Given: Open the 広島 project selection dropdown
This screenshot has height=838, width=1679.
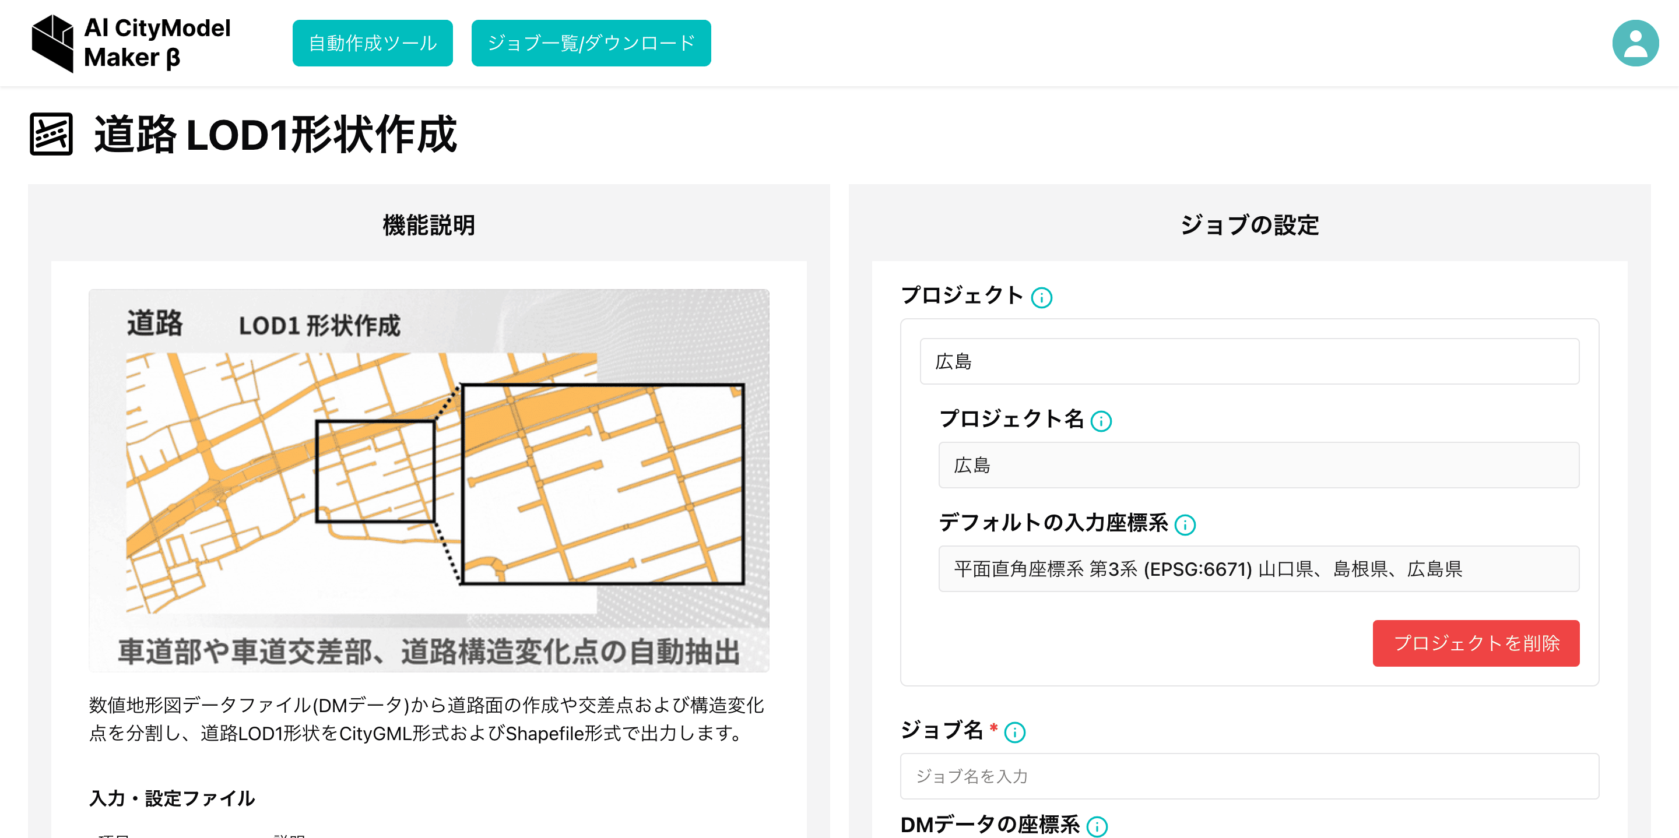Looking at the screenshot, I should (1249, 361).
